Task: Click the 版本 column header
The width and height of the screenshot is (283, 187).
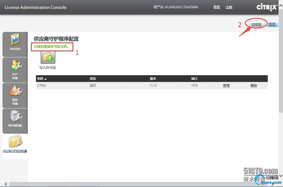Action: pos(153,79)
